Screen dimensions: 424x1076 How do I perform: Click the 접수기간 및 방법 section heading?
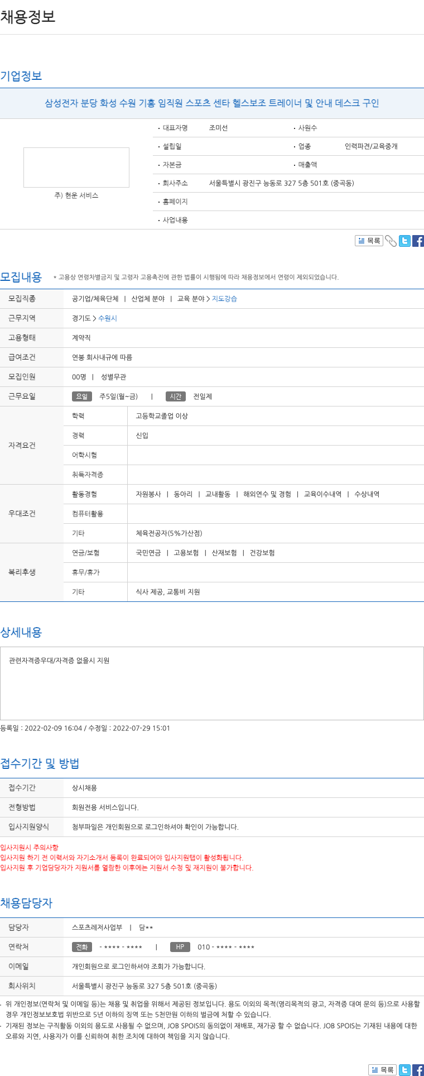tap(40, 763)
